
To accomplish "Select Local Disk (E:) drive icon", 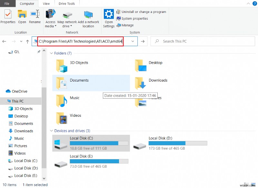I will point(61,164).
